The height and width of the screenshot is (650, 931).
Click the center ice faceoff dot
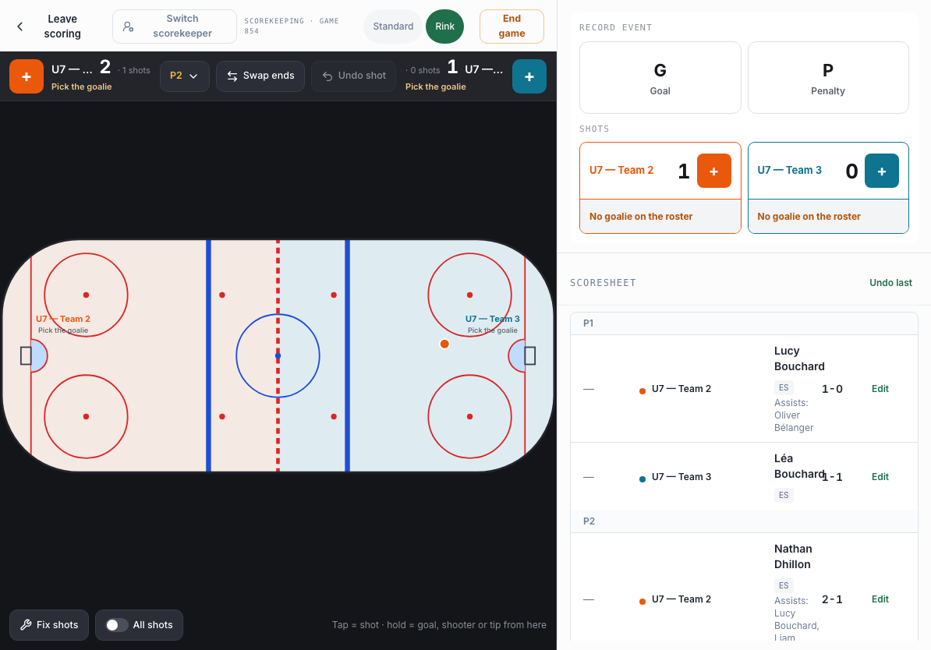(x=278, y=355)
